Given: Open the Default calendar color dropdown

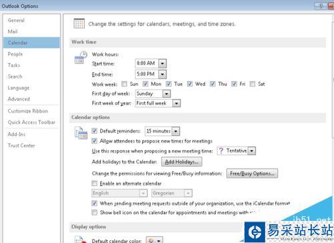Looking at the screenshot, I should click(x=159, y=240).
